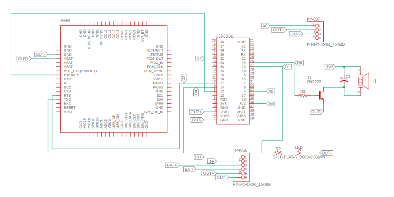Select the D2 net label
Screen dimensions: 394x197
pos(199,59)
